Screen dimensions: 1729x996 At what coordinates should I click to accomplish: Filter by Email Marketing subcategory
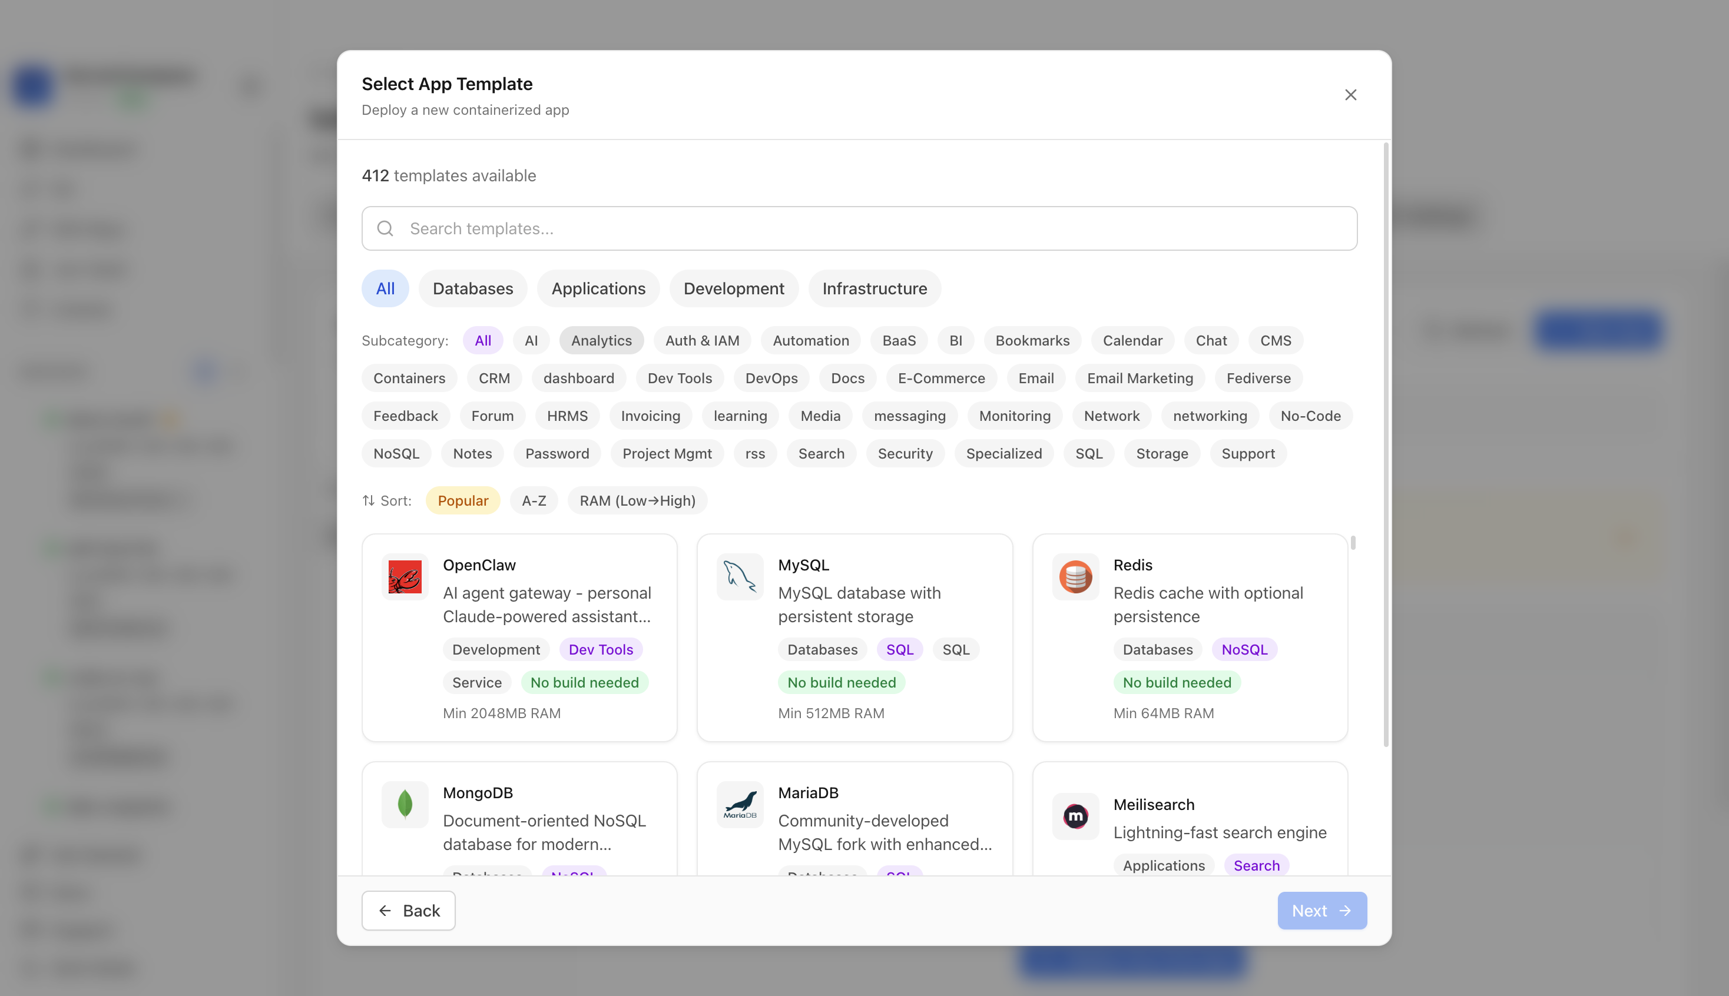(x=1140, y=379)
